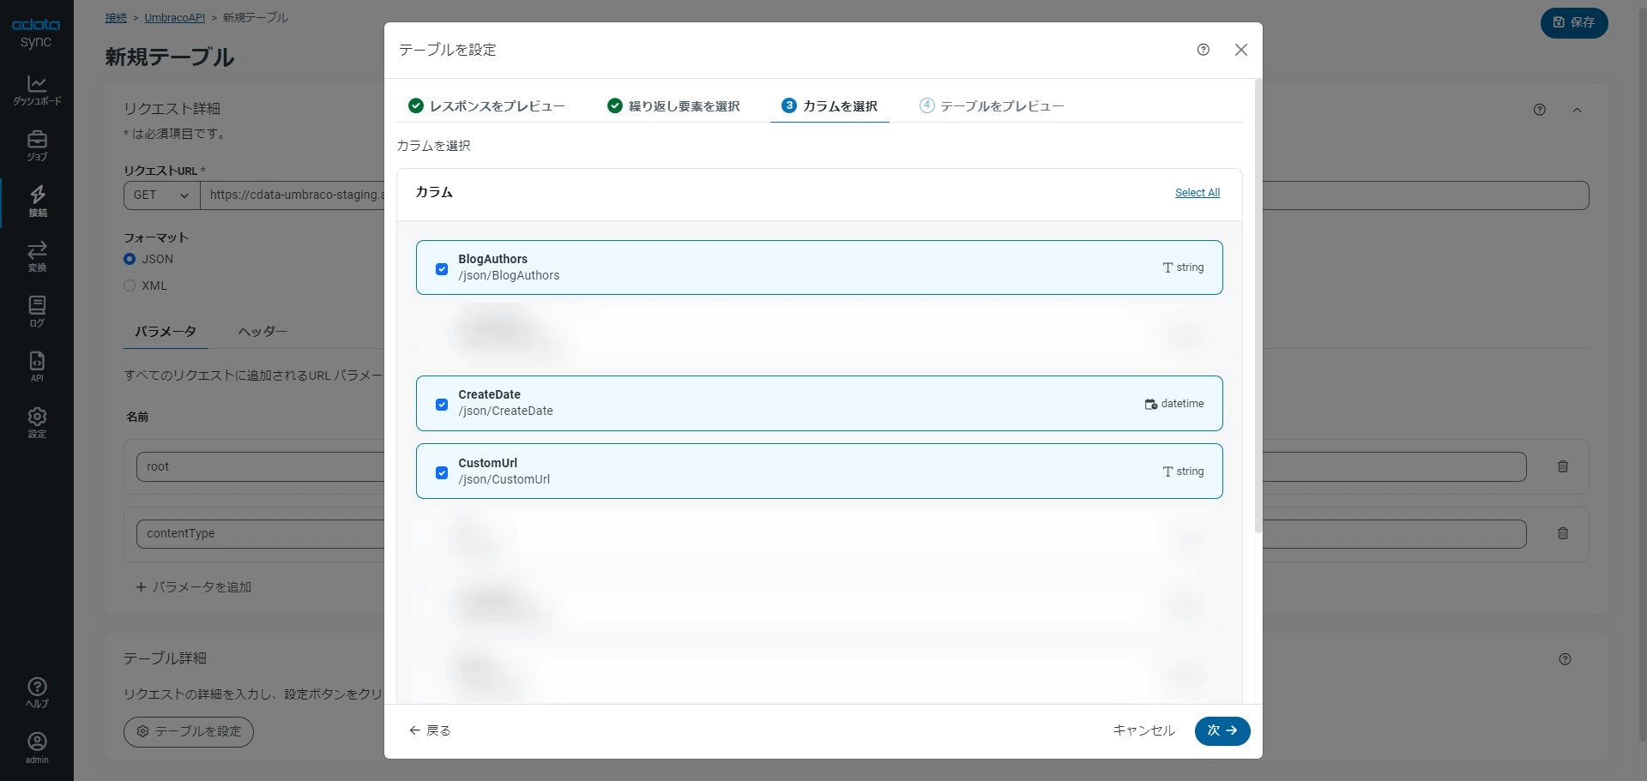Click help icon in Request Details panel
The width and height of the screenshot is (1647, 781).
pyautogui.click(x=1540, y=110)
